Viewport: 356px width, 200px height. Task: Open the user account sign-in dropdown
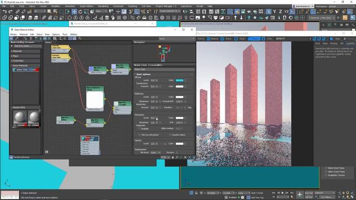click(303, 6)
